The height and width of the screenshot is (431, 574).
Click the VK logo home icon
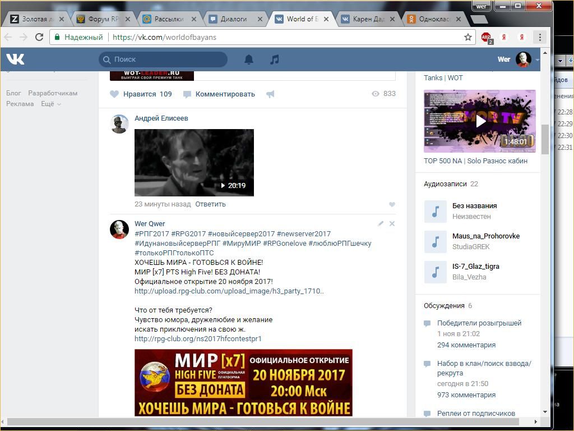coord(15,59)
